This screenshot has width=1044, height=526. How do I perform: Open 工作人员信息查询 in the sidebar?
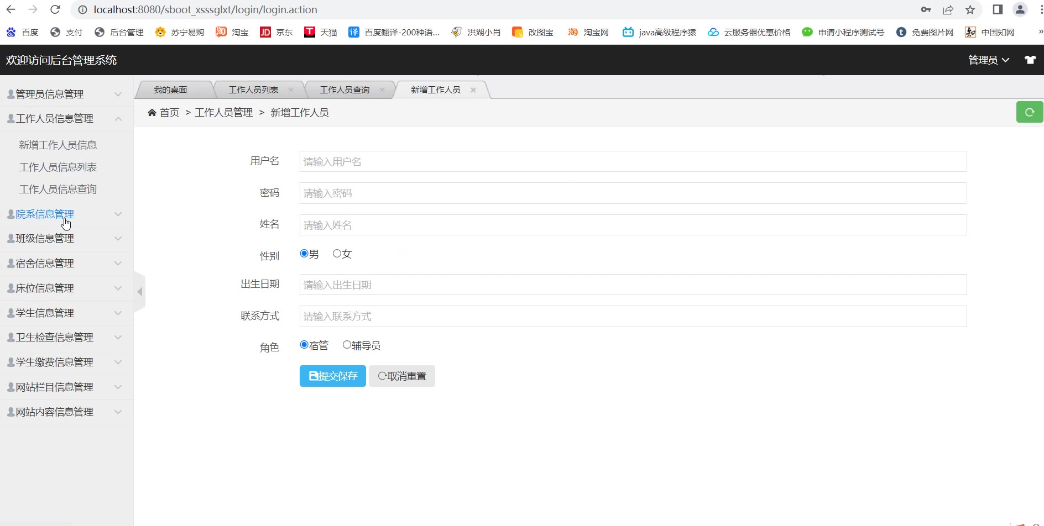point(58,189)
